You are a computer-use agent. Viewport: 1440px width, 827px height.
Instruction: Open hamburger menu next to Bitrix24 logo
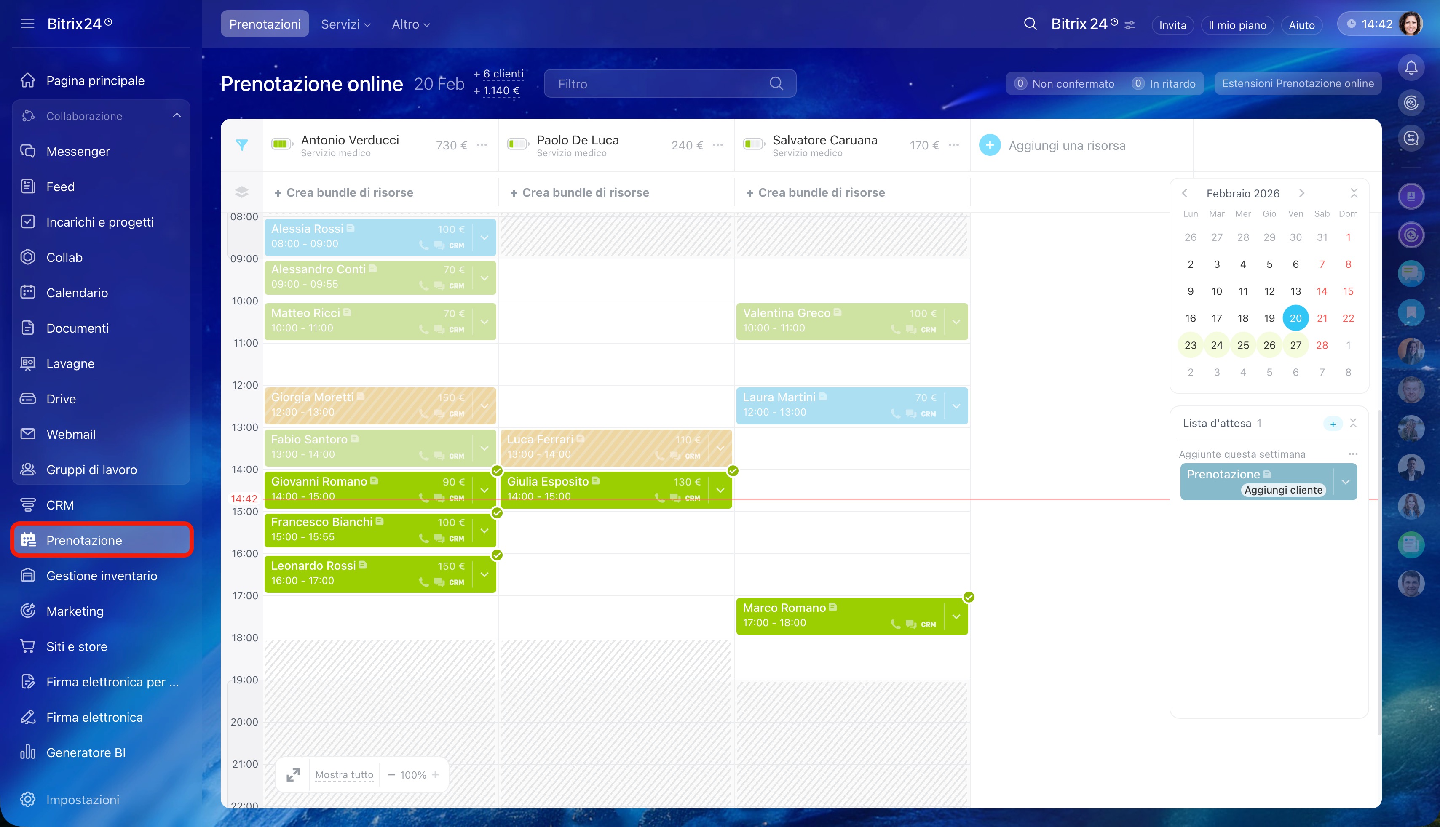click(x=27, y=24)
